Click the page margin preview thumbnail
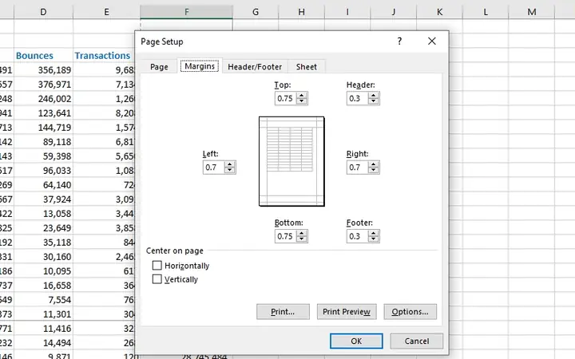Screen dimensions: 575x359 click(291, 161)
